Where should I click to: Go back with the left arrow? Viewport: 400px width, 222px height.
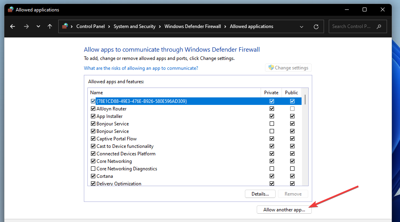(13, 26)
